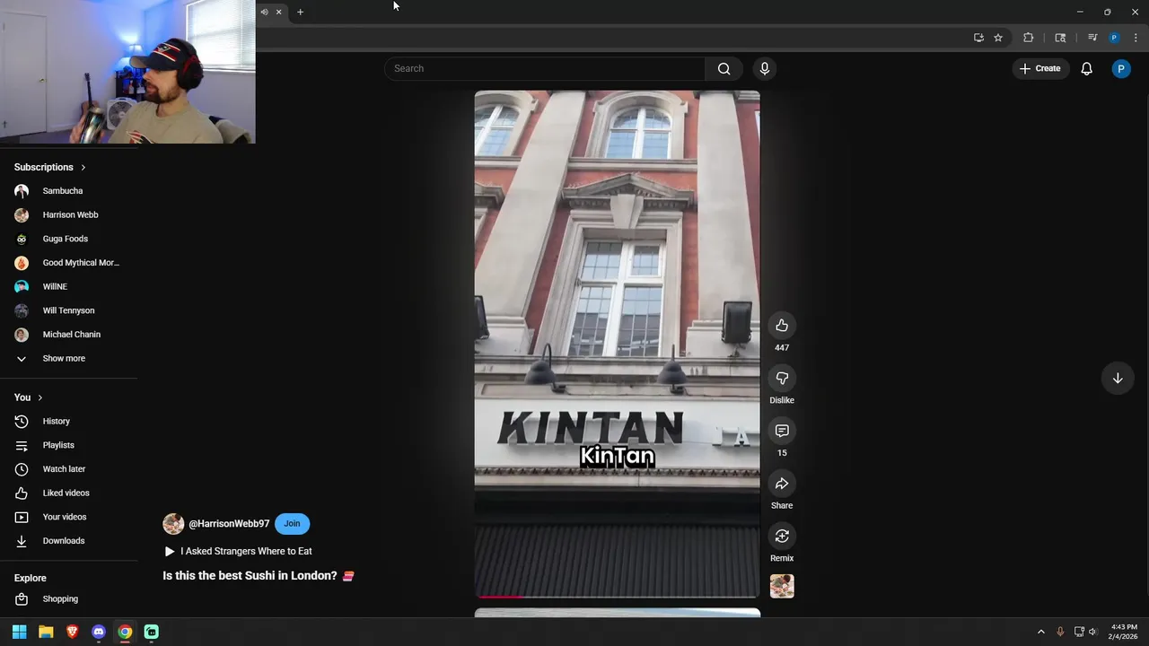Expand the You section chevron

(x=39, y=397)
